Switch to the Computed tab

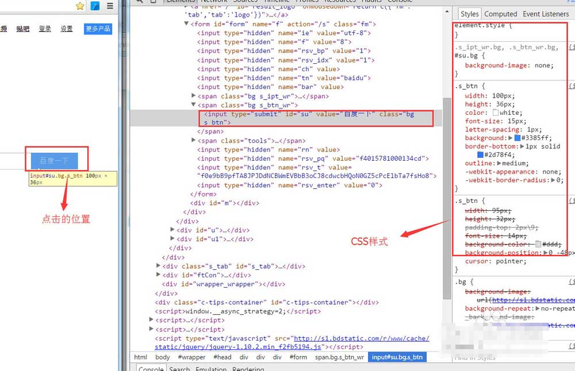coord(501,14)
